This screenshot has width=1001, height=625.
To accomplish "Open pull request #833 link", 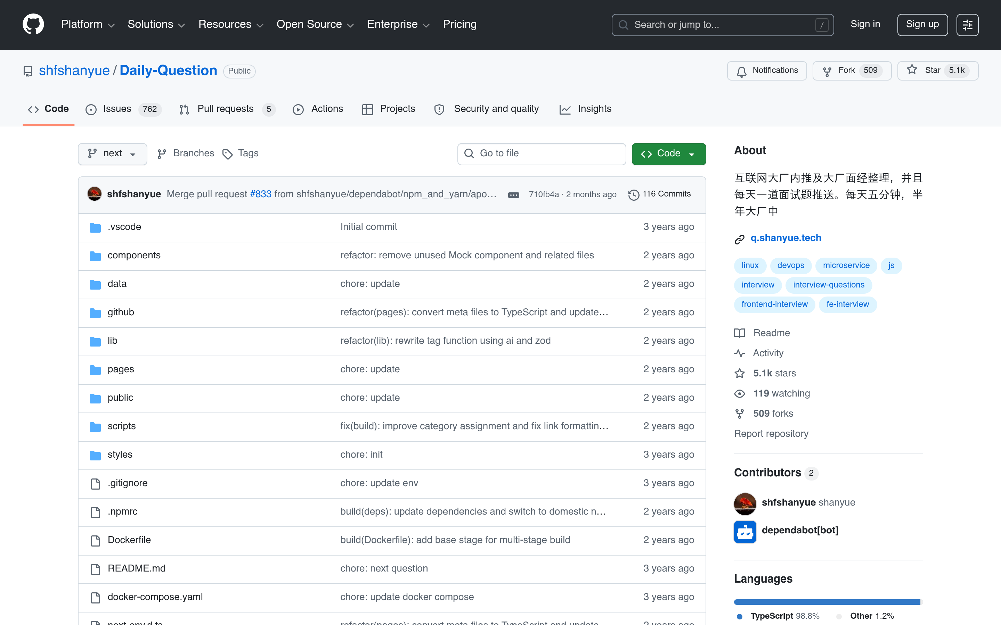I will click(x=261, y=194).
